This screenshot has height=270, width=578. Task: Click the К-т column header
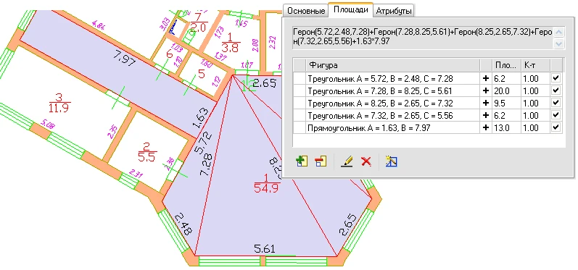pyautogui.click(x=535, y=65)
